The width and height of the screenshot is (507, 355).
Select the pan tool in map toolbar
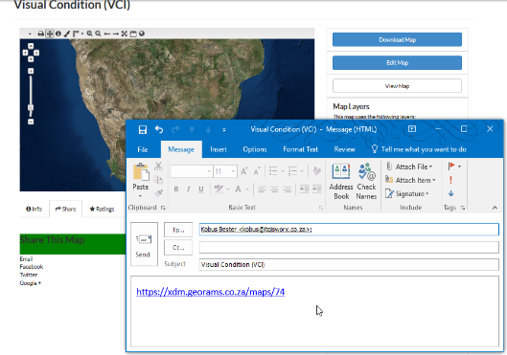50,33
